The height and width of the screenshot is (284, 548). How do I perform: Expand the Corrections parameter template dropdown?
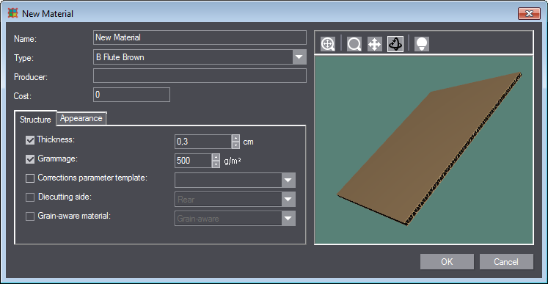coord(235,180)
